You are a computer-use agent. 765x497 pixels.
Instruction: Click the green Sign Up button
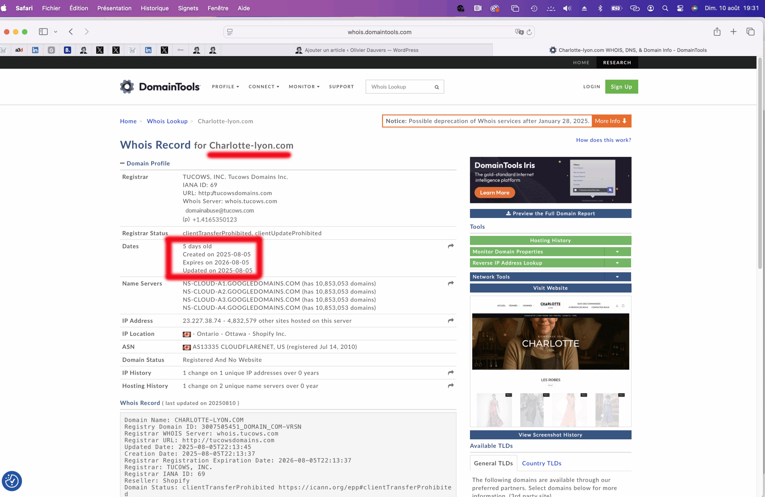coord(621,86)
